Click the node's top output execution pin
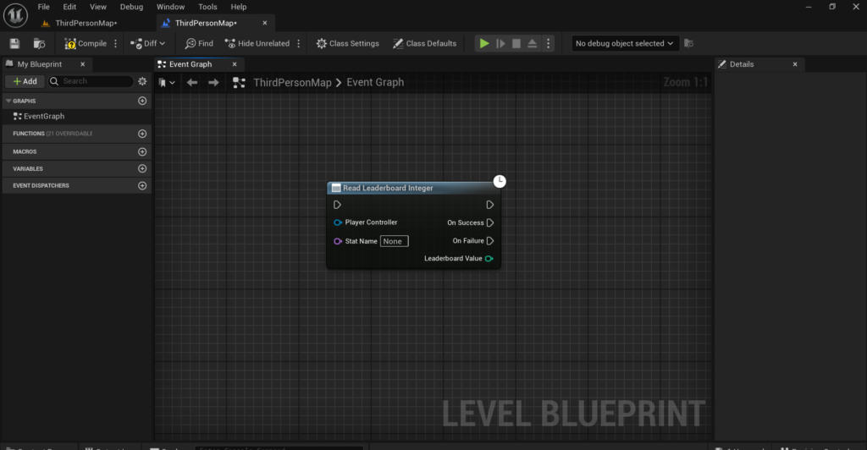 [x=490, y=205]
